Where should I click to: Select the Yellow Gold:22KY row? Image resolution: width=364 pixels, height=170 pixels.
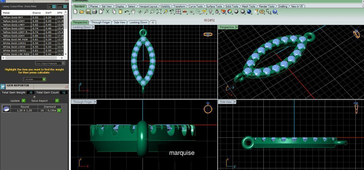33,36
